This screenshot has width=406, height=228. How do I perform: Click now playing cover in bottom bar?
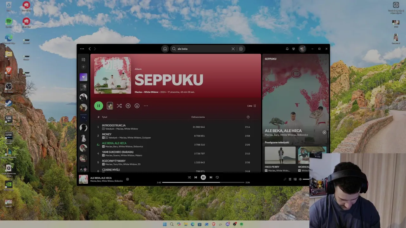[83, 179]
